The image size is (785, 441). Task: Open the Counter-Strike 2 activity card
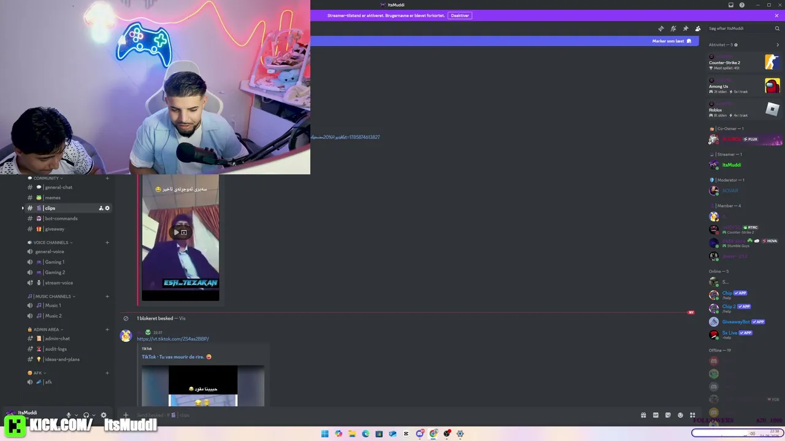click(x=744, y=62)
